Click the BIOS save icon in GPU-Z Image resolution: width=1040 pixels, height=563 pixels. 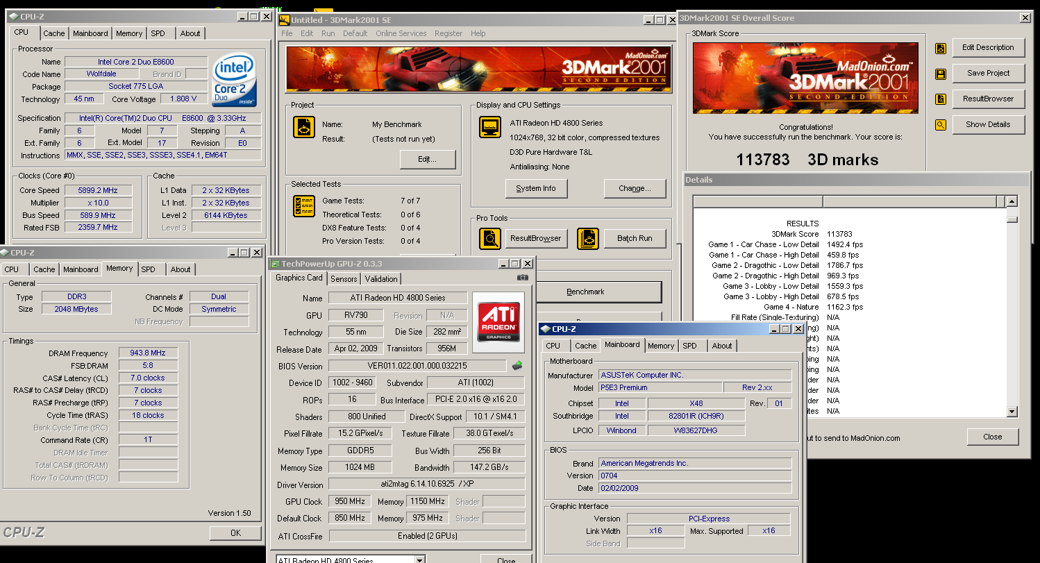(517, 365)
